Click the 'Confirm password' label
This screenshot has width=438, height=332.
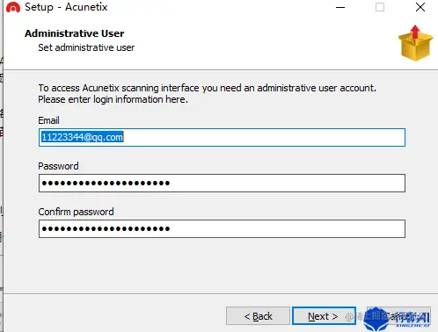tap(76, 212)
